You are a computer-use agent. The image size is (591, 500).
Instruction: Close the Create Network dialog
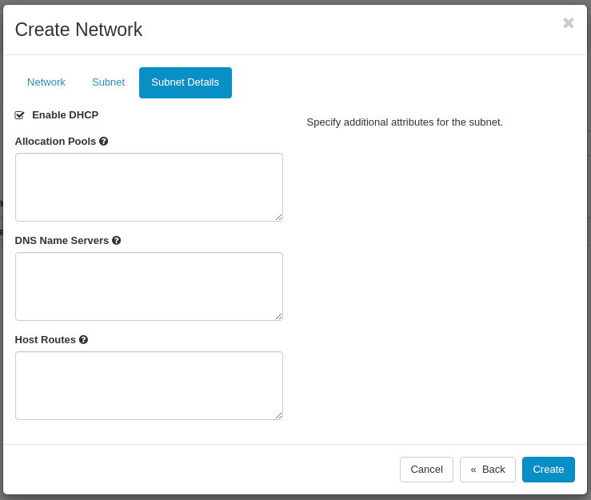click(569, 23)
